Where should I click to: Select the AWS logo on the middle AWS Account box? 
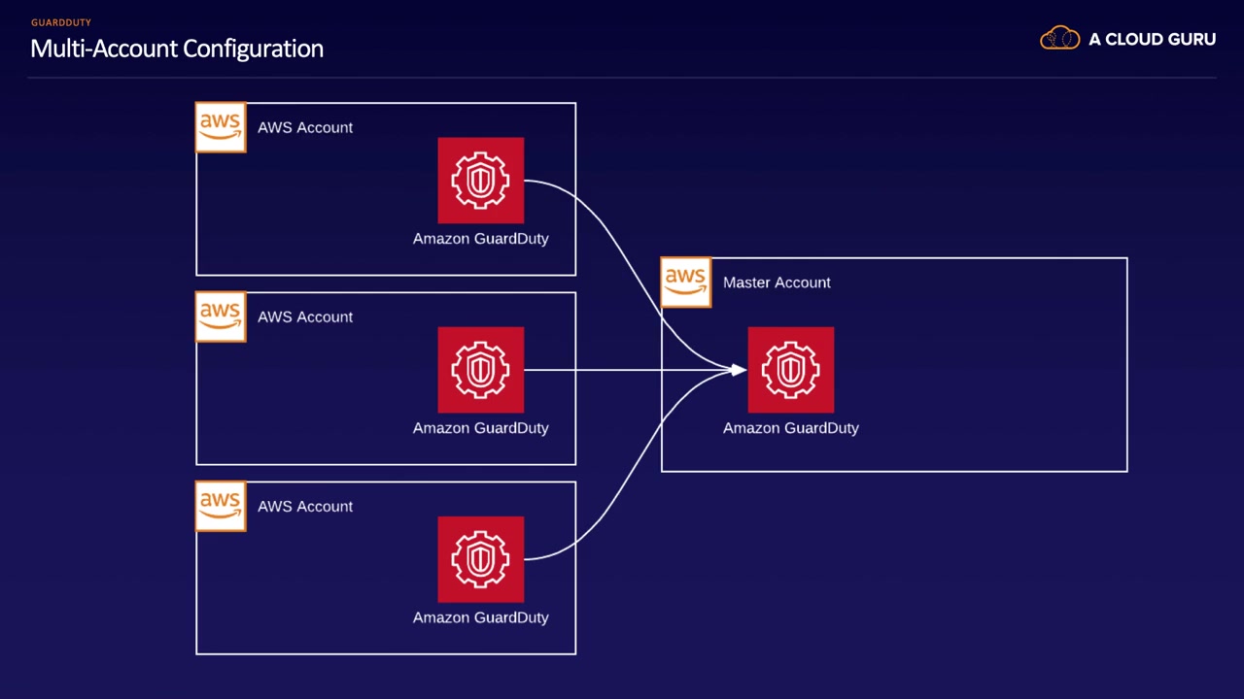[x=221, y=316]
